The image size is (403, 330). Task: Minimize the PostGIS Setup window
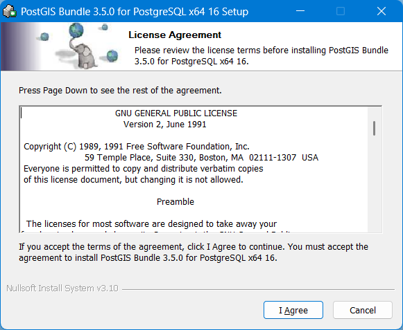tap(300, 11)
